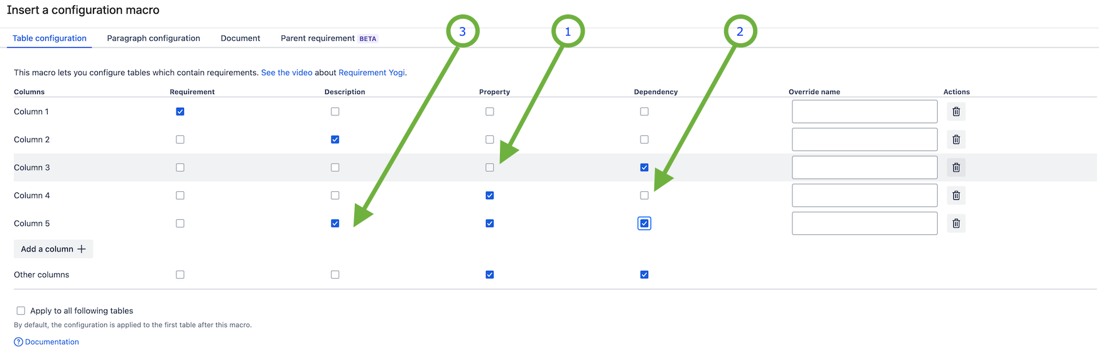Switch to Paragraph configuration tab
1099x356 pixels.
[153, 38]
